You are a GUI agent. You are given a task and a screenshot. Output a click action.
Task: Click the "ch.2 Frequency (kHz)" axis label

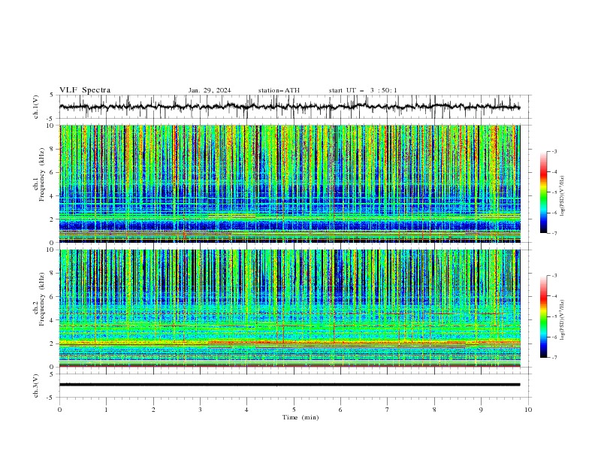(x=41, y=298)
